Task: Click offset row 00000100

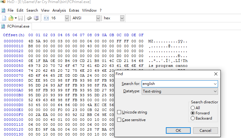Action: coord(13,120)
